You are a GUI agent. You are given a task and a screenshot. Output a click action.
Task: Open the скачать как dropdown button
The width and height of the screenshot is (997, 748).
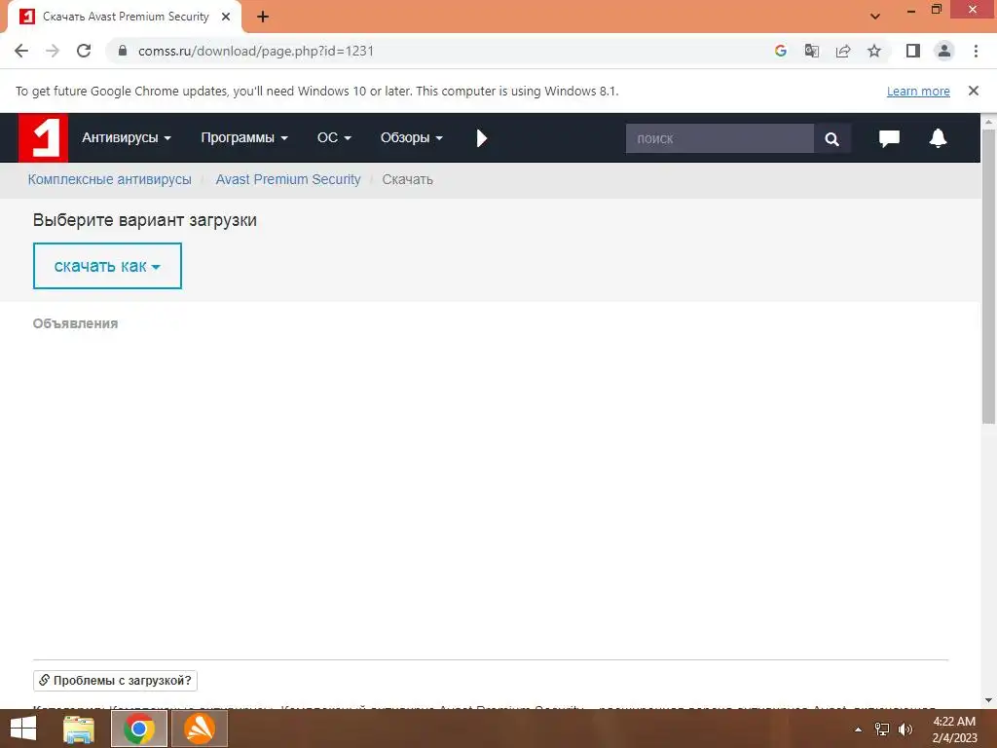click(107, 266)
